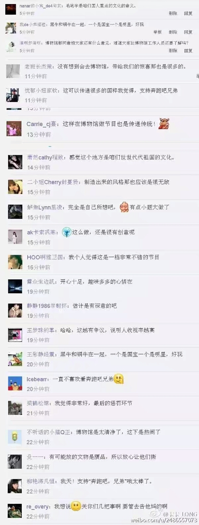Click the smiley emoji in Icebearr's comment
This screenshot has width=199, height=525.
point(118,379)
